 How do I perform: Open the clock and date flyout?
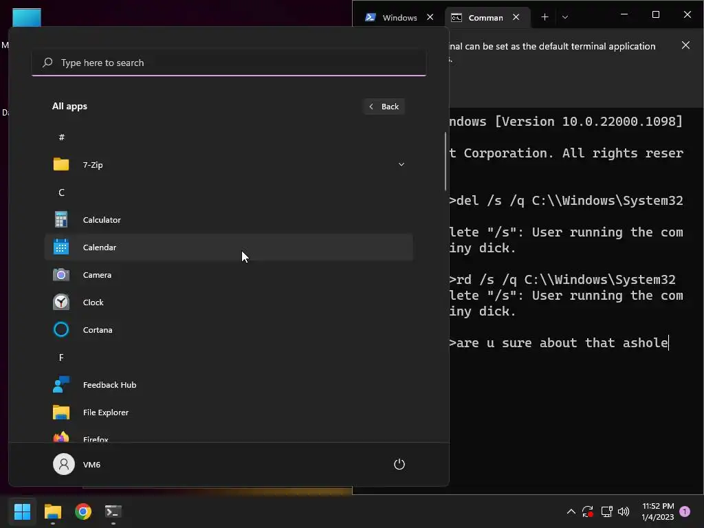pos(658,511)
